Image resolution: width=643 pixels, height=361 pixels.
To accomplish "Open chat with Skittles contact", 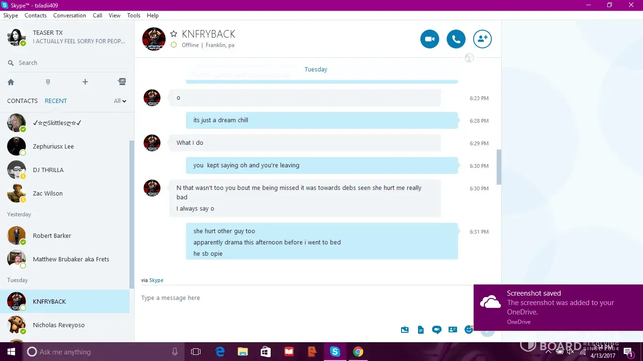I will pyautogui.click(x=65, y=123).
